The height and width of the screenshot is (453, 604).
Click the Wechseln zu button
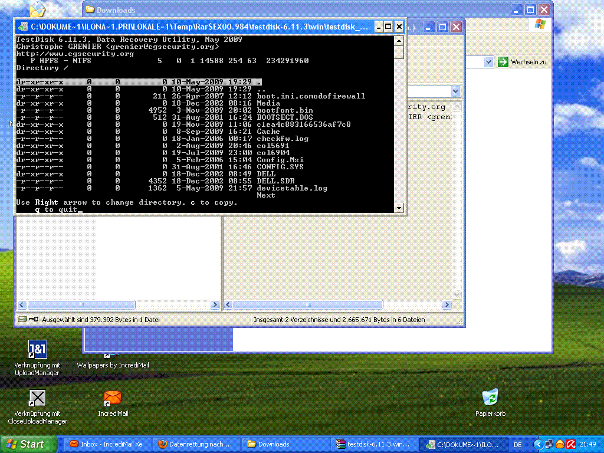tap(523, 61)
